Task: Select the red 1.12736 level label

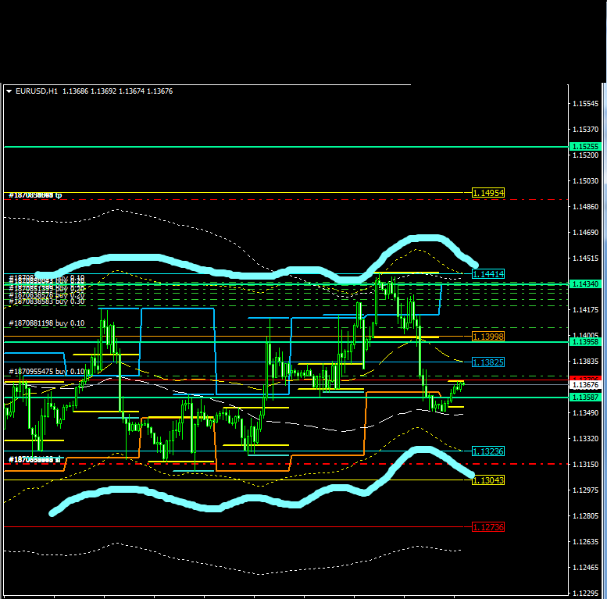Action: click(x=488, y=527)
